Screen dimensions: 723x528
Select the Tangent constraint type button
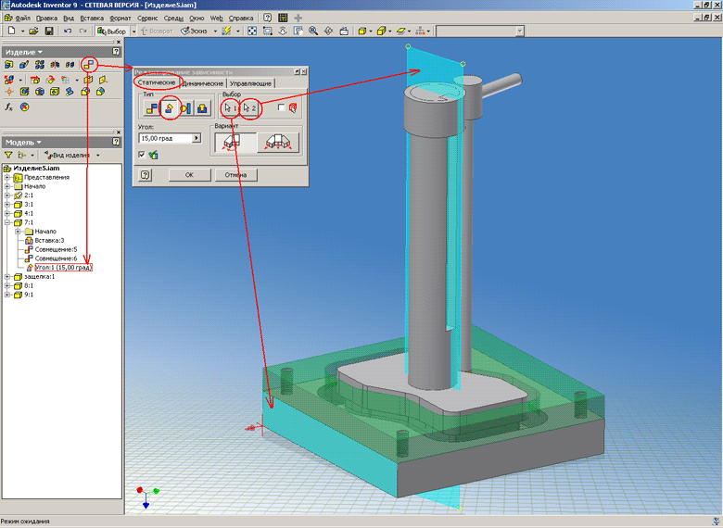coord(185,108)
